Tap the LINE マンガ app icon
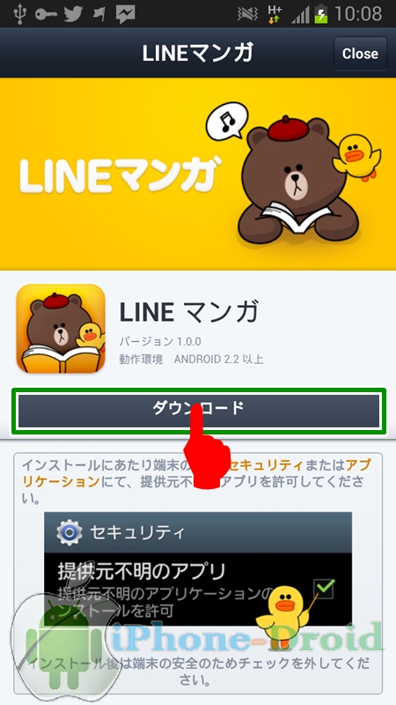The width and height of the screenshot is (396, 705). click(61, 329)
